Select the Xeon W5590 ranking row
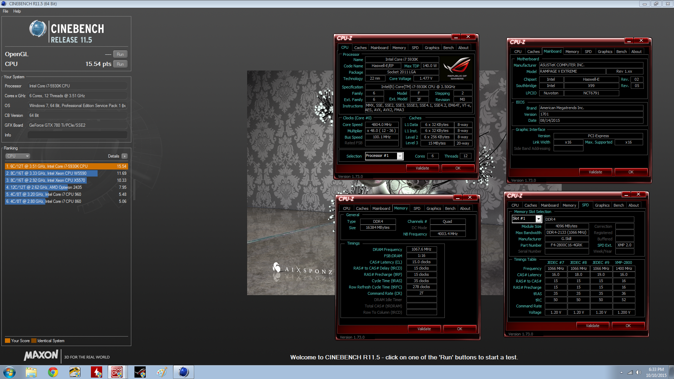The image size is (674, 379). pos(66,173)
